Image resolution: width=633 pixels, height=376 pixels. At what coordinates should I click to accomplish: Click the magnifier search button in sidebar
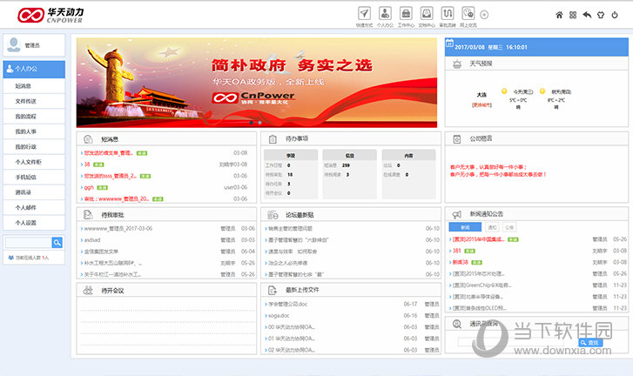(x=57, y=243)
